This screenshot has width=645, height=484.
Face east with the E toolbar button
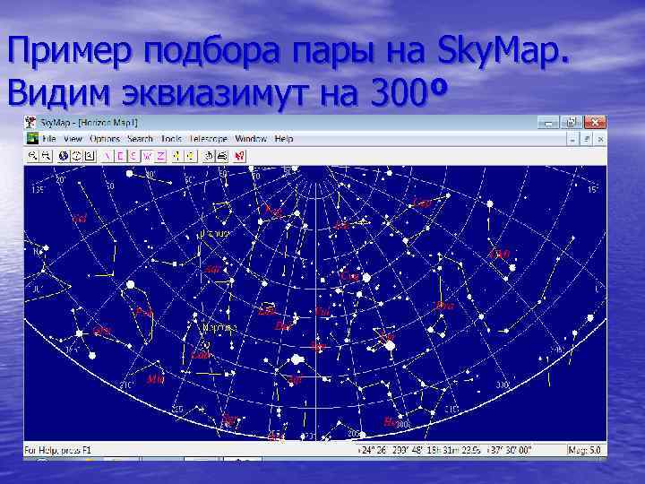[121, 156]
